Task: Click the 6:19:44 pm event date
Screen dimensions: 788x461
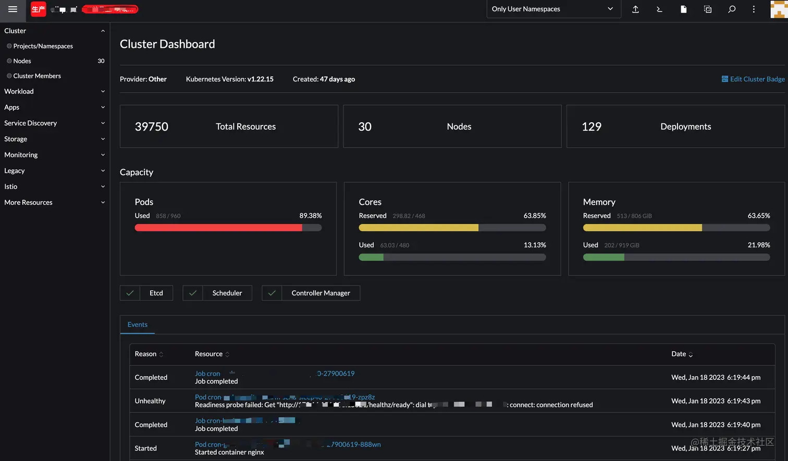Action: 716,377
